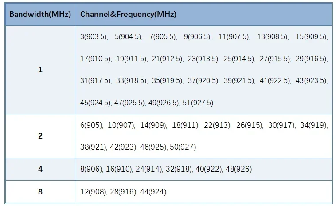The height and width of the screenshot is (206, 336).
Task: Click channel entry 50(927)
Action: [183, 147]
